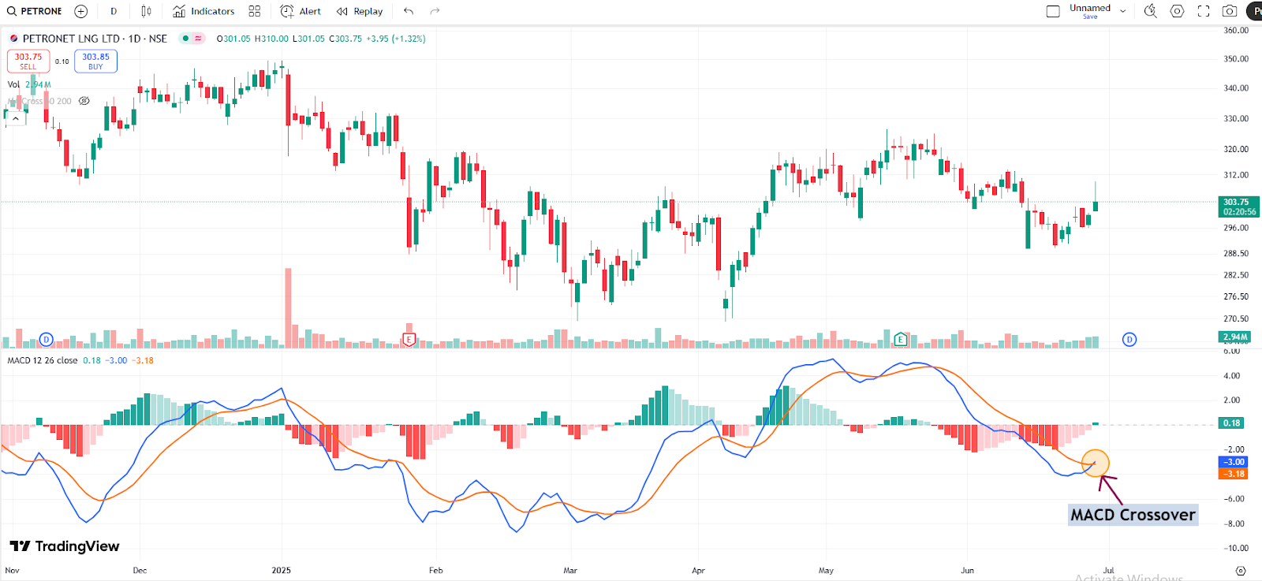Open chart settings hexagon icon
Viewport: 1262px width, 581px height.
[x=1177, y=11]
